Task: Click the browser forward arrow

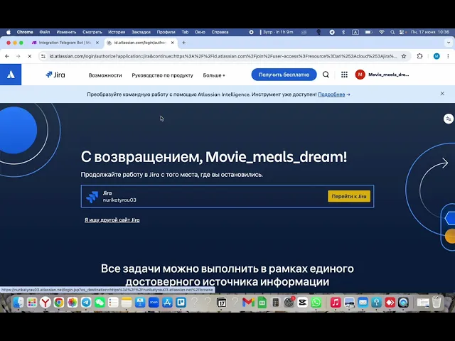Action: click(18, 56)
